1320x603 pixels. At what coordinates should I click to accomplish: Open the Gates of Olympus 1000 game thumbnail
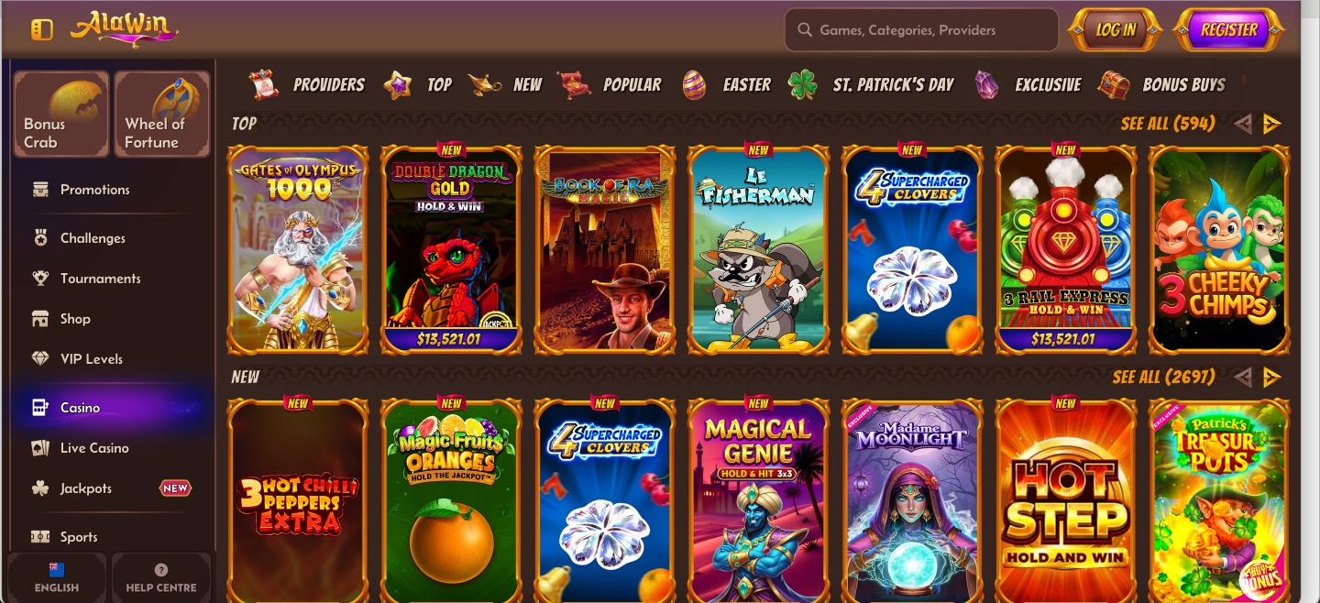298,249
